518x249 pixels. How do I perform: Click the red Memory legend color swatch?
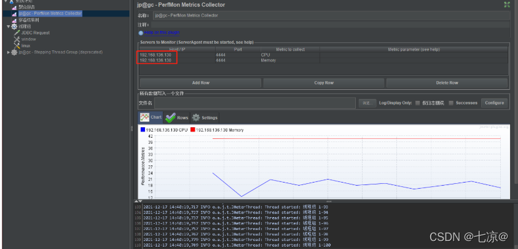192,130
